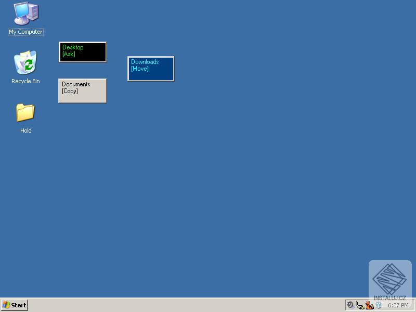Click the orange cat tray icon

click(x=369, y=305)
